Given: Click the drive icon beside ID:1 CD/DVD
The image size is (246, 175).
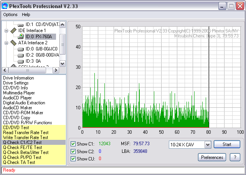Looking at the screenshot, I should (21, 25).
